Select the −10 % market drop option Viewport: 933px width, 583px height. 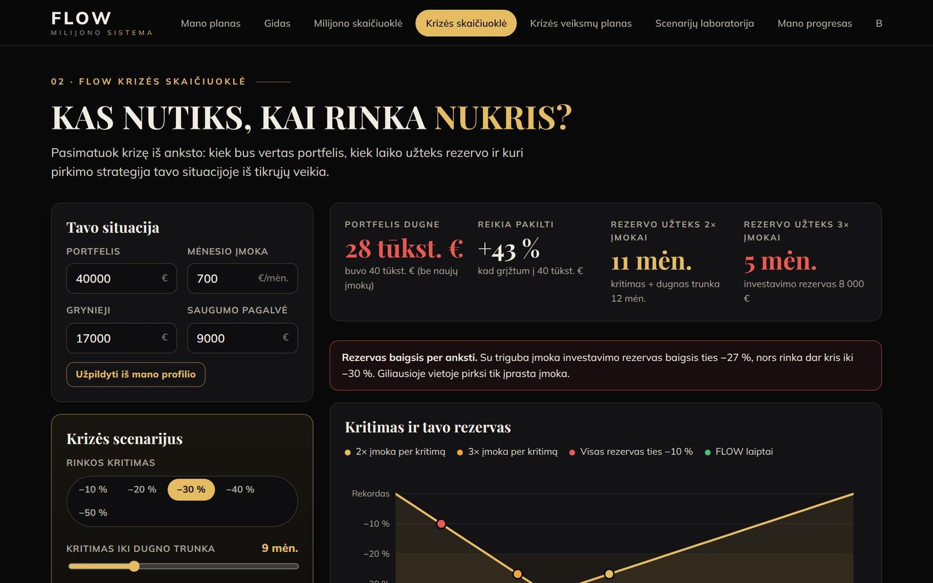tap(93, 490)
